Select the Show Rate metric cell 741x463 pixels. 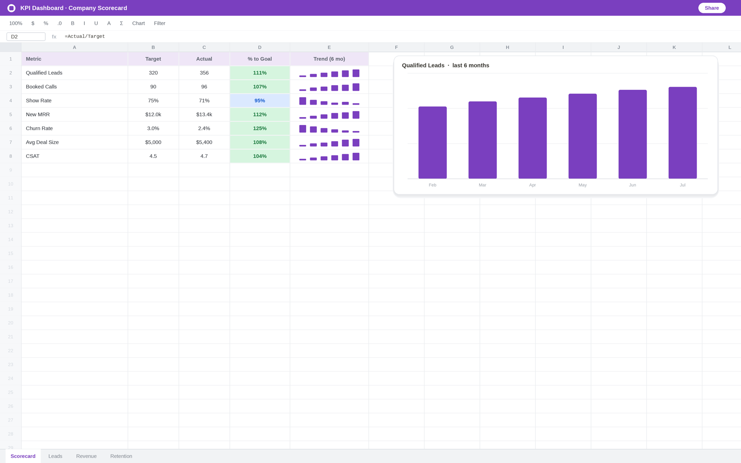coord(75,100)
